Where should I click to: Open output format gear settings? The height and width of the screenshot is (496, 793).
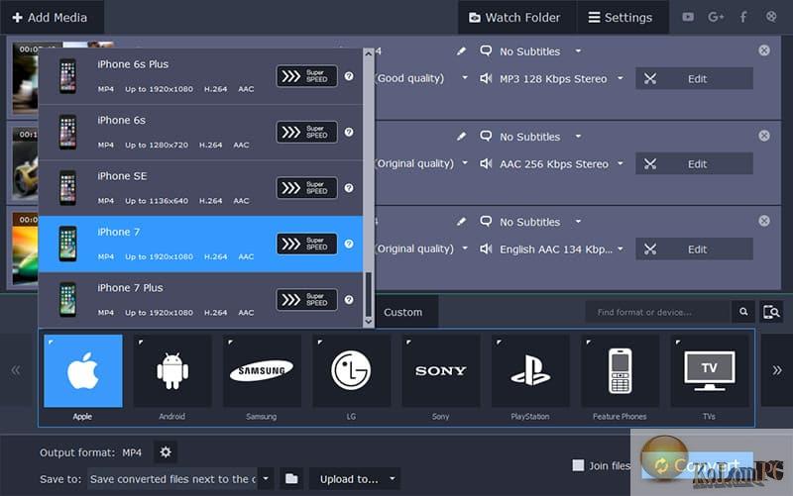[x=166, y=452]
